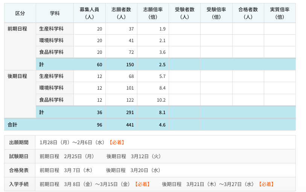306x192 pixels.
Task: Click the 学科 column header
Action: pyautogui.click(x=55, y=13)
